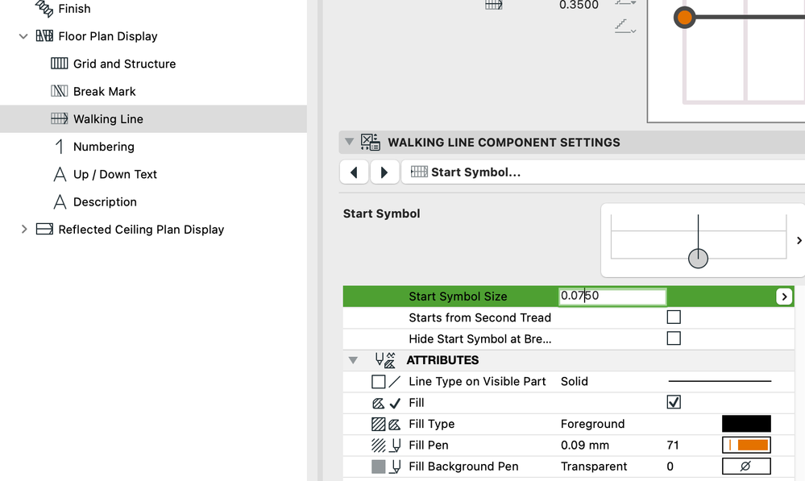Click the 0.3500 value field
Viewport: 805px width, 481px height.
[x=579, y=5]
